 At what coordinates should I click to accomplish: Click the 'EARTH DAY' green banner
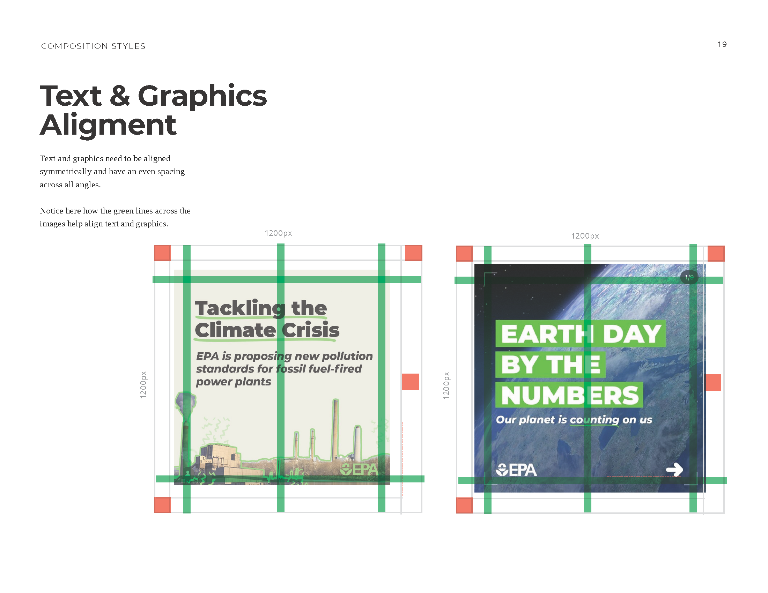point(580,333)
